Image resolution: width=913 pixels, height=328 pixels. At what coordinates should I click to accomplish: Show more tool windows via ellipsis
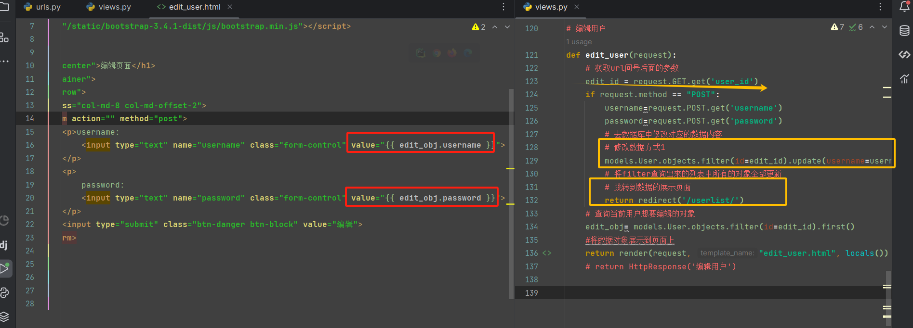tap(4, 62)
